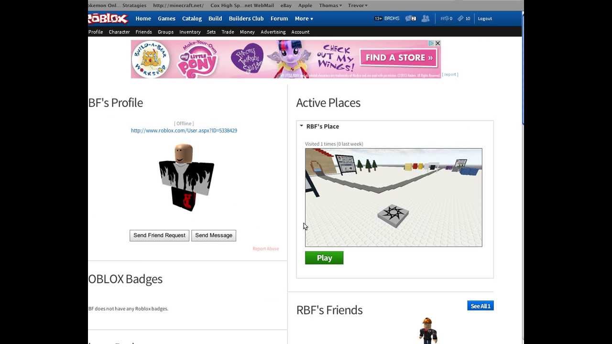
Task: Click the 13+ age label
Action: tap(378, 19)
